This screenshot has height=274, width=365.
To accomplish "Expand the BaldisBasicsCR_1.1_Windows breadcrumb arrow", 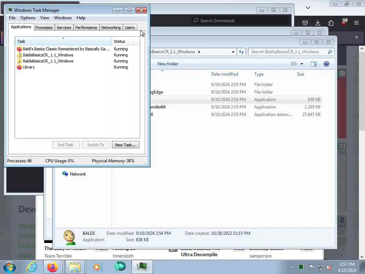I will [x=199, y=52].
